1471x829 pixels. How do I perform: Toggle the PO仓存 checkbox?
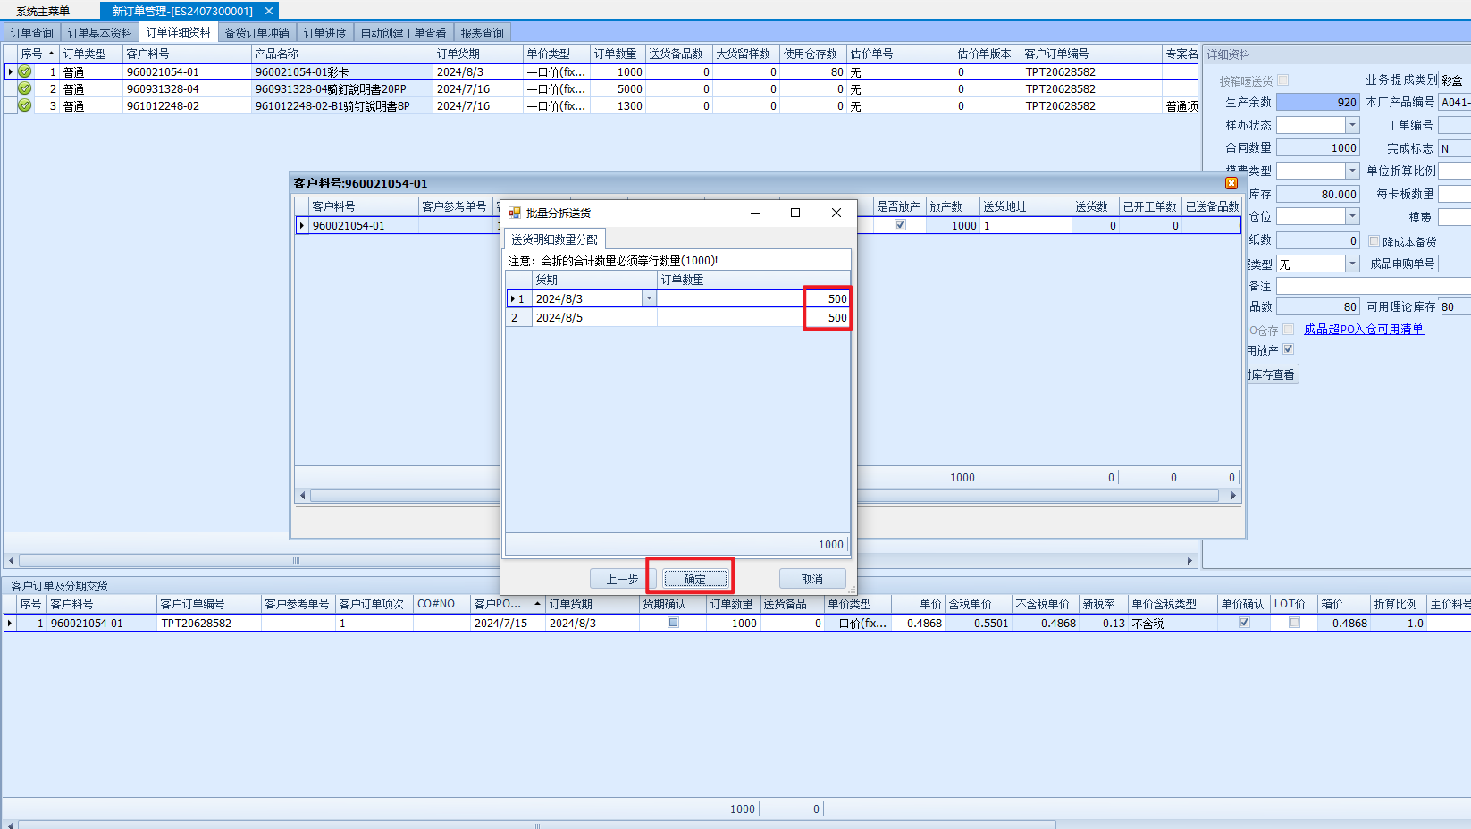(1288, 330)
